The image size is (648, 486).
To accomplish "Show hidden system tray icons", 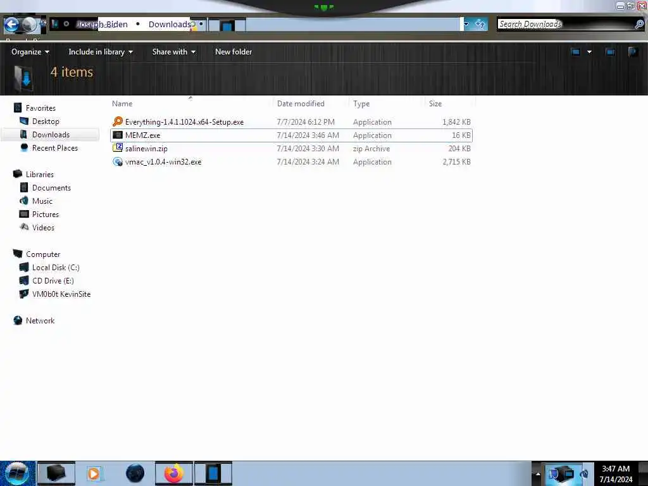I will (x=538, y=473).
